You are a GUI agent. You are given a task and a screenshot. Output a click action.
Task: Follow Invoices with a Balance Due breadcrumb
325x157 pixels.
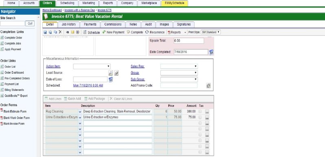pyautogui.click(x=79, y=10)
